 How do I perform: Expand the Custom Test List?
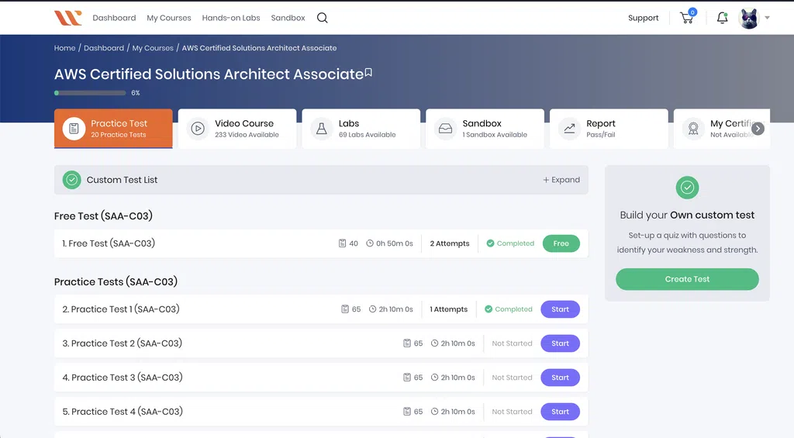coord(561,180)
